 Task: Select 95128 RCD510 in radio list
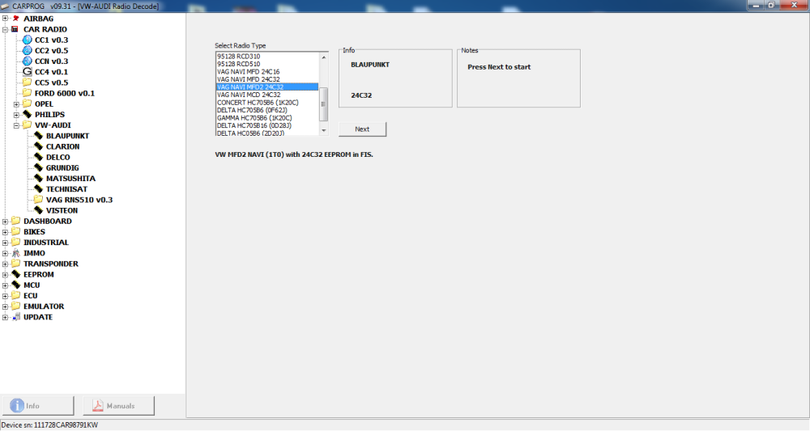[x=267, y=64]
